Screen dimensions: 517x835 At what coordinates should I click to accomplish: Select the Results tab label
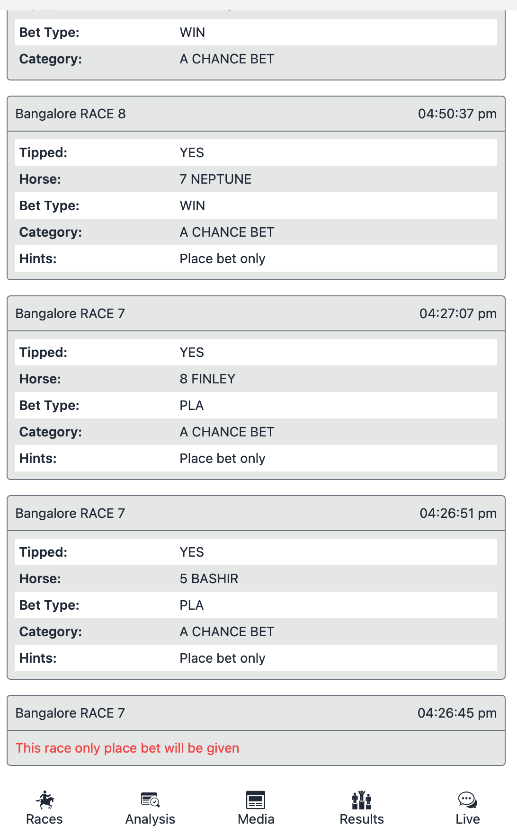362,819
